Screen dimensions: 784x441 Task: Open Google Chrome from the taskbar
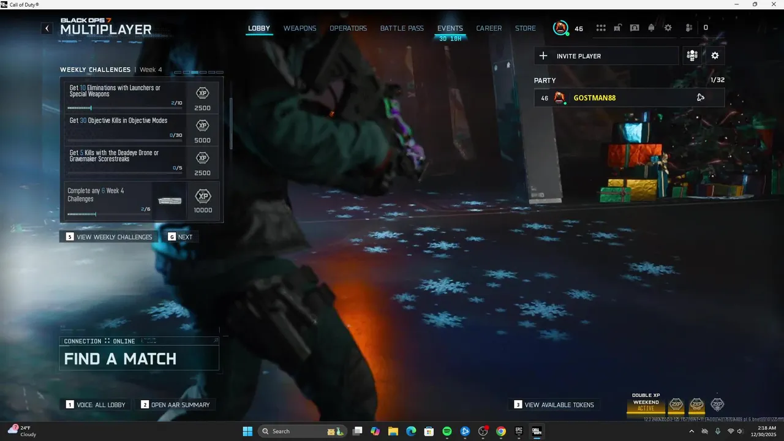501,431
